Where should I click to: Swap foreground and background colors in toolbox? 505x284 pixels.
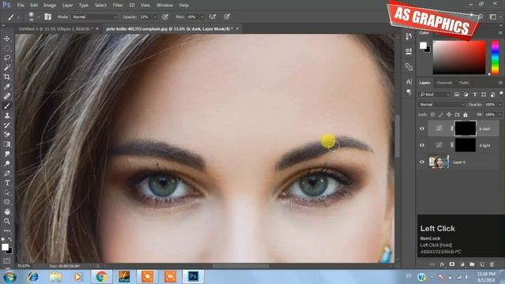pyautogui.click(x=10, y=239)
